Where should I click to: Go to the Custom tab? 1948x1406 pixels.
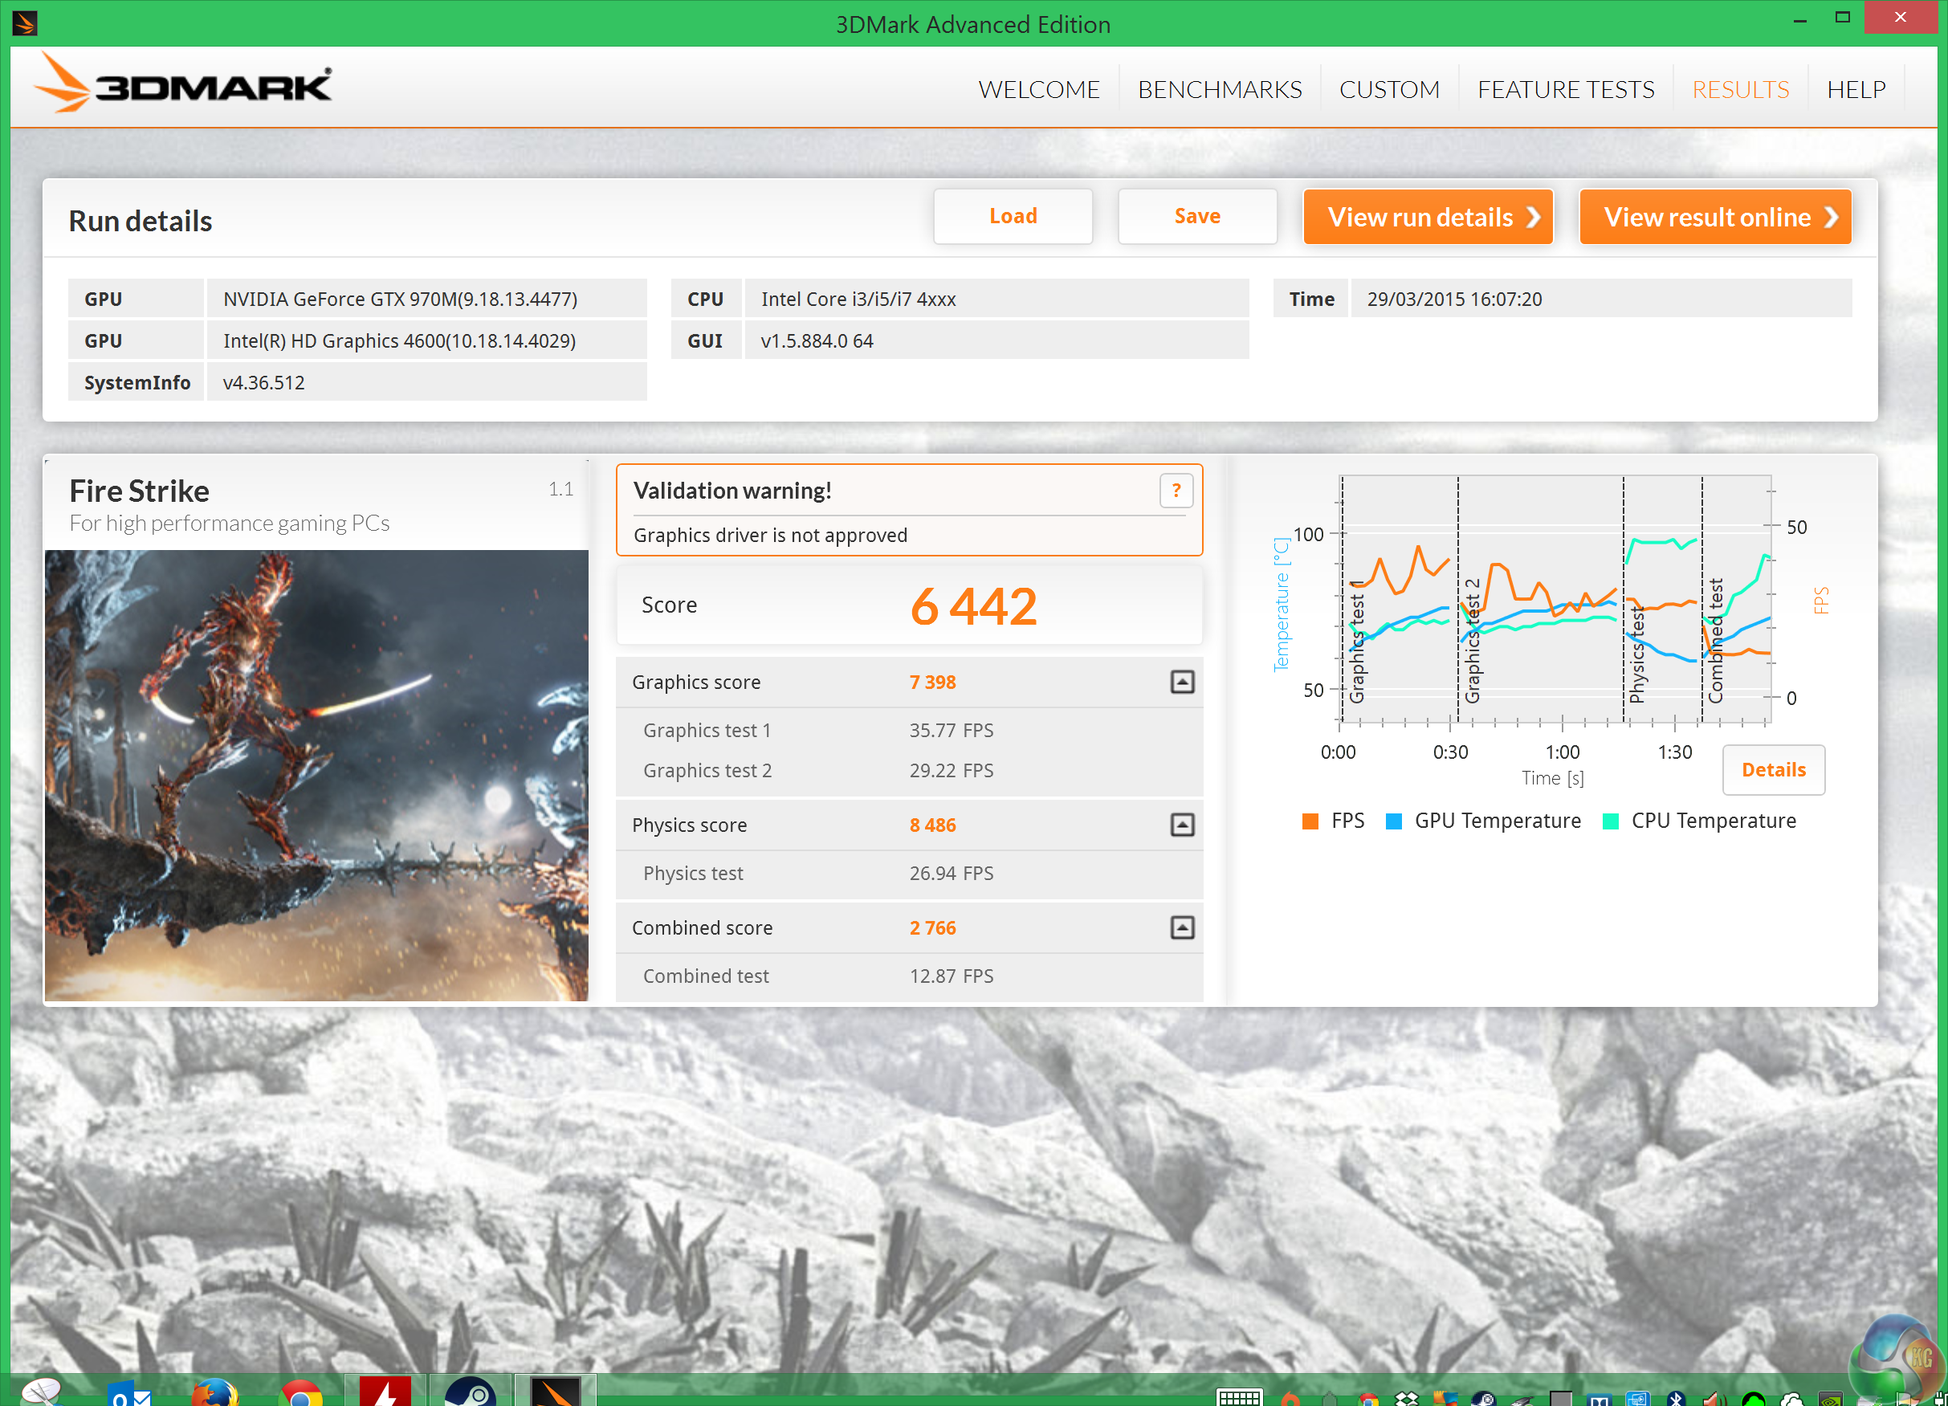click(x=1389, y=89)
